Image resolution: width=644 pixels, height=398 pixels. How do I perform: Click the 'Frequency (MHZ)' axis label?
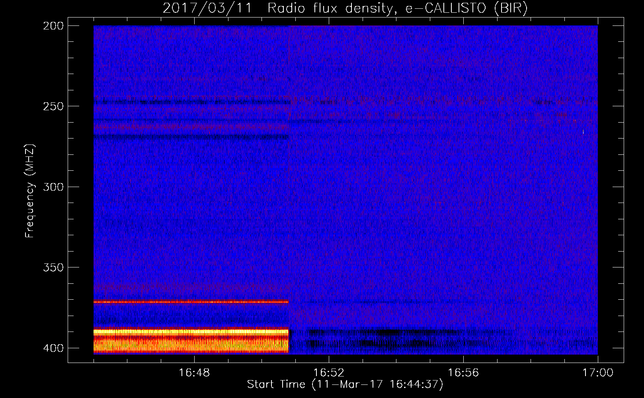tap(30, 191)
